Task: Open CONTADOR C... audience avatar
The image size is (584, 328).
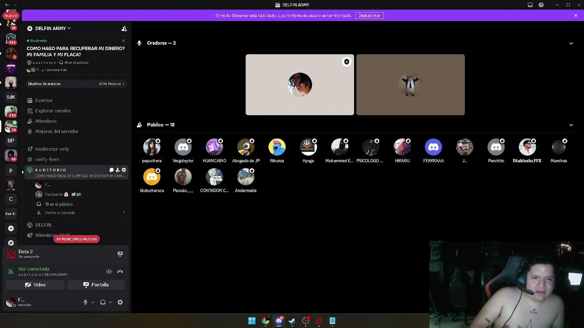Action: tap(214, 177)
